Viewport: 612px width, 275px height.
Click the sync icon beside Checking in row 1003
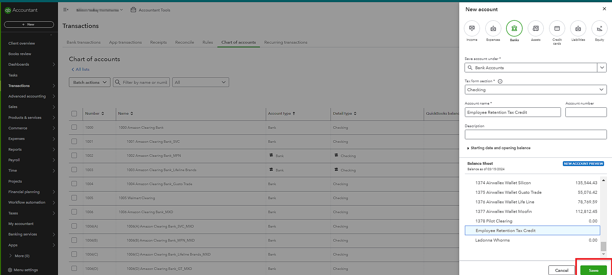[336, 170]
